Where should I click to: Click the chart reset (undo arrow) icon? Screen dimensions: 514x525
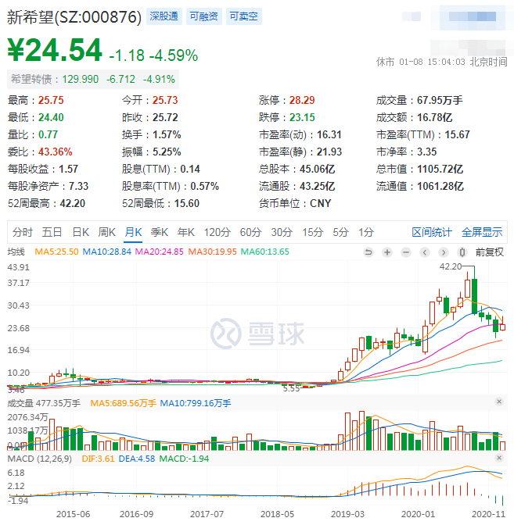pyautogui.click(x=368, y=252)
